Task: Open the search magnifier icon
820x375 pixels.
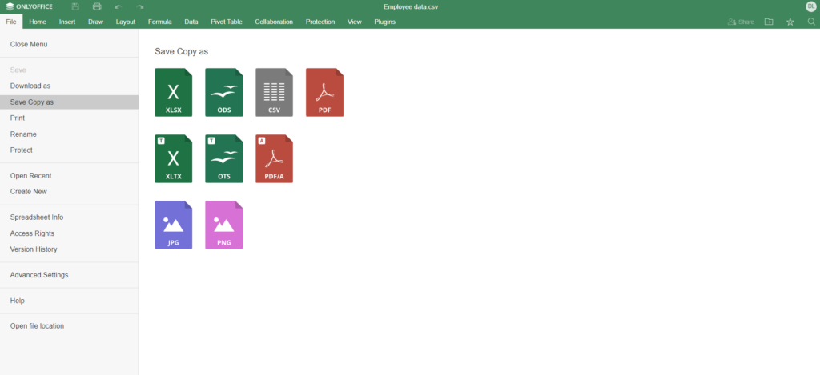Action: 810,22
